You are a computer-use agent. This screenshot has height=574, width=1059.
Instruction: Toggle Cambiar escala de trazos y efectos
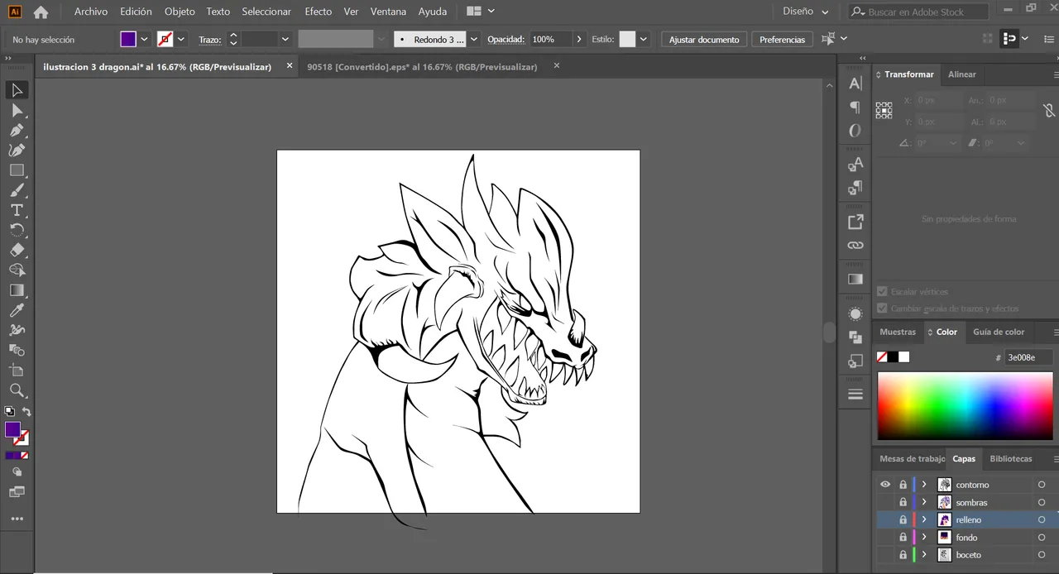coord(882,308)
